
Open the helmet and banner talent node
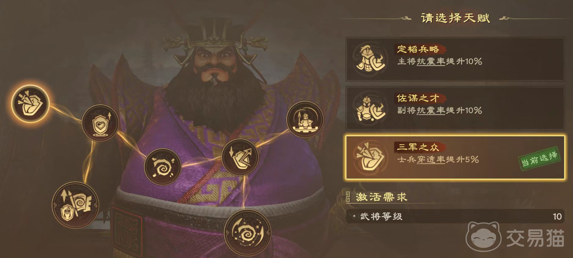click(75, 205)
